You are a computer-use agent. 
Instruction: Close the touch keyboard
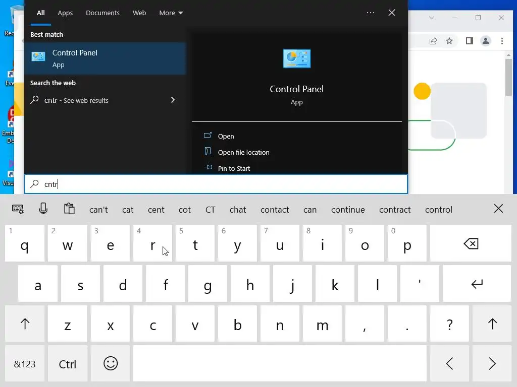(x=498, y=209)
